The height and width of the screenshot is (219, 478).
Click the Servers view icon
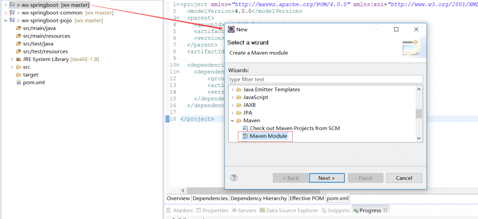(234, 210)
